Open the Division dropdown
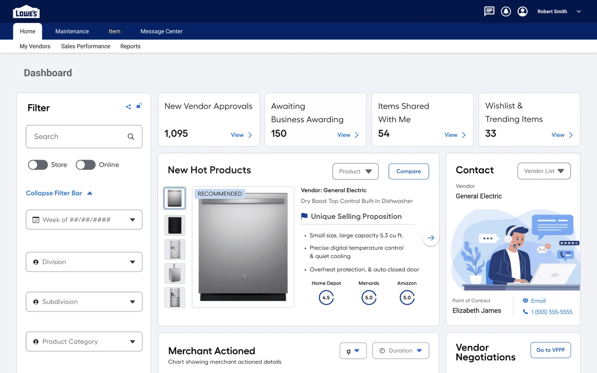597x373 pixels. [84, 262]
